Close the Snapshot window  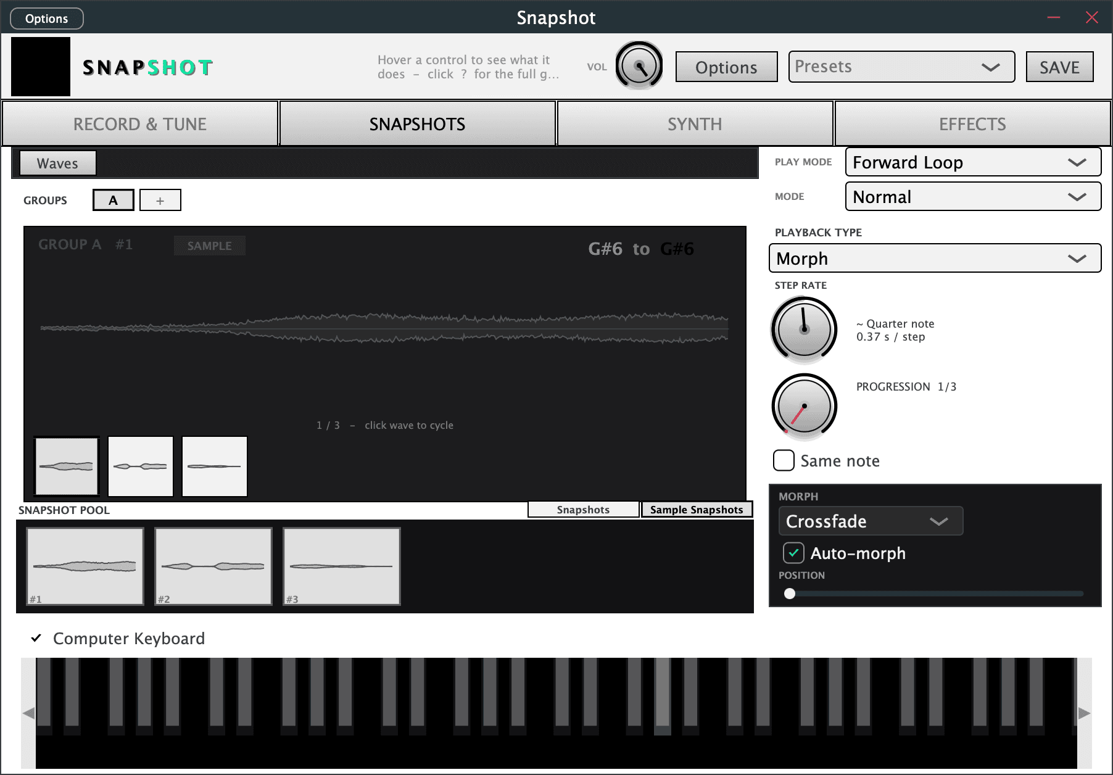[1092, 17]
